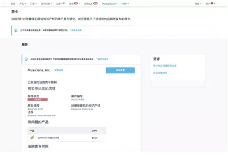Open the second link under 资源 panel
This screenshot has height=155, width=228.
click(x=160, y=73)
